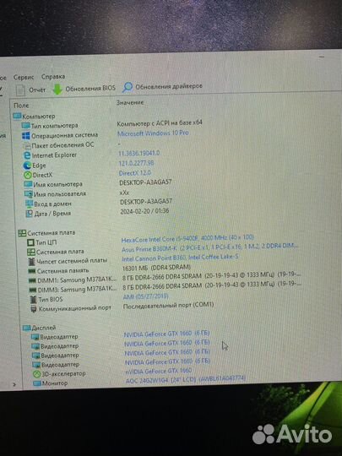Select the Системная плата group icon
342x456 pixels.
(x=22, y=233)
